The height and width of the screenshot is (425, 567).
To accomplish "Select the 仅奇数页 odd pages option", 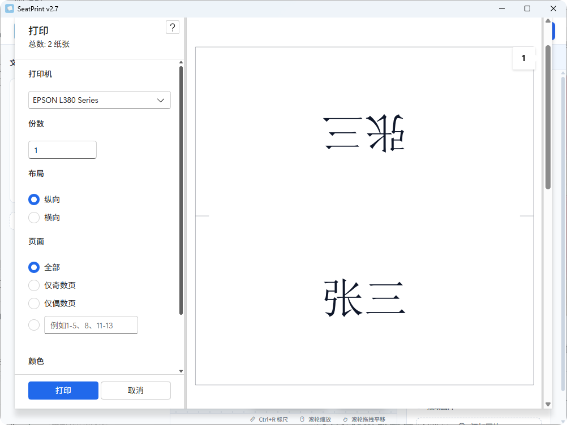I will tap(34, 285).
